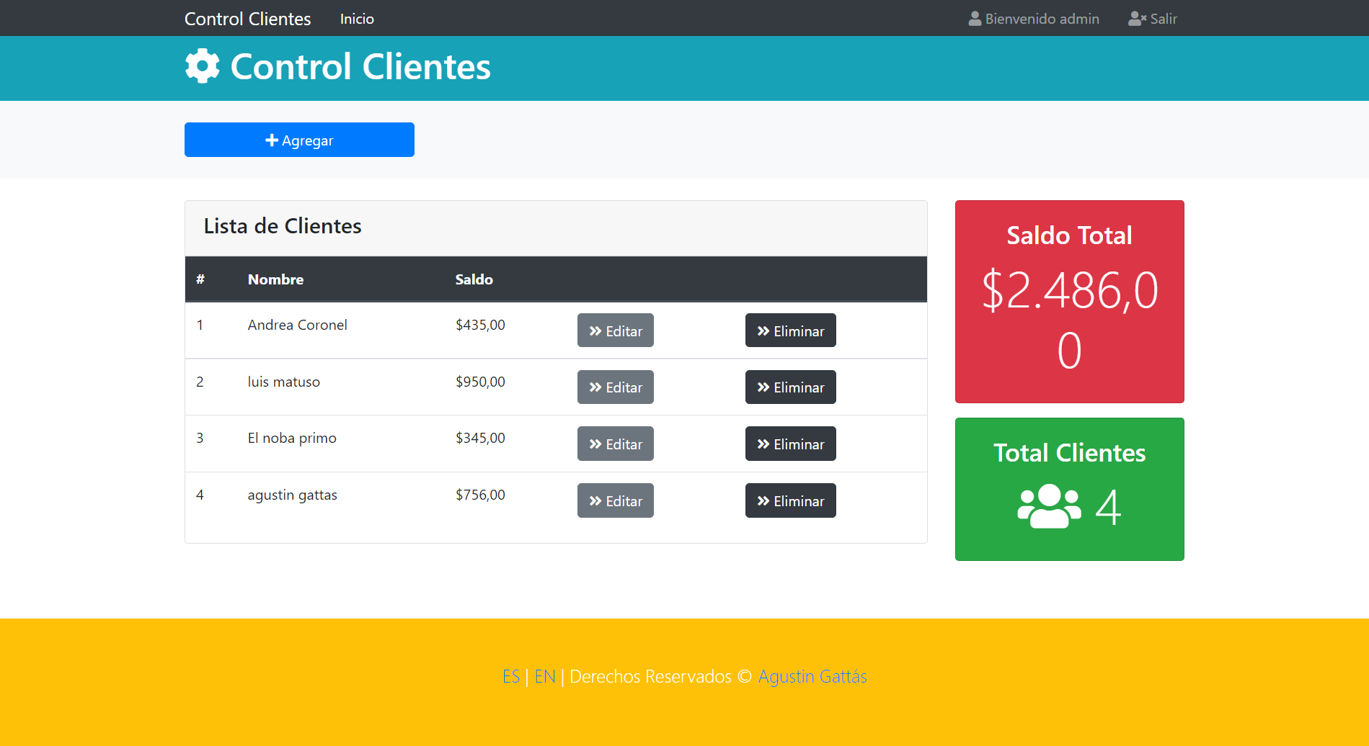Edit client Andrea Coronel

(616, 331)
